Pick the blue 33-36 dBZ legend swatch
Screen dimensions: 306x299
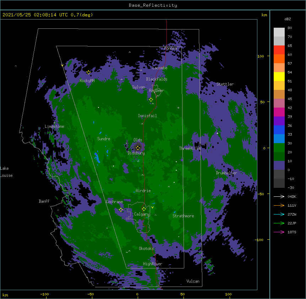pos(279,130)
